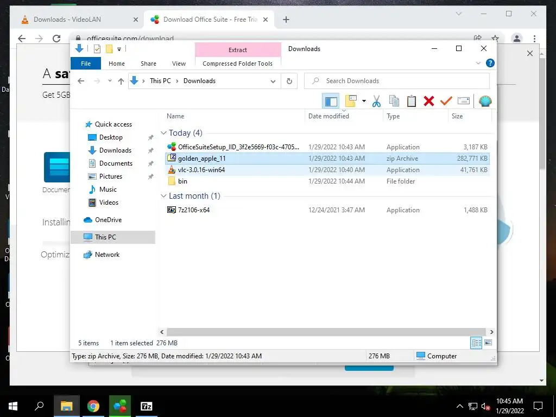Click the Explorer Back navigation arrow
The width and height of the screenshot is (556, 417).
click(81, 81)
